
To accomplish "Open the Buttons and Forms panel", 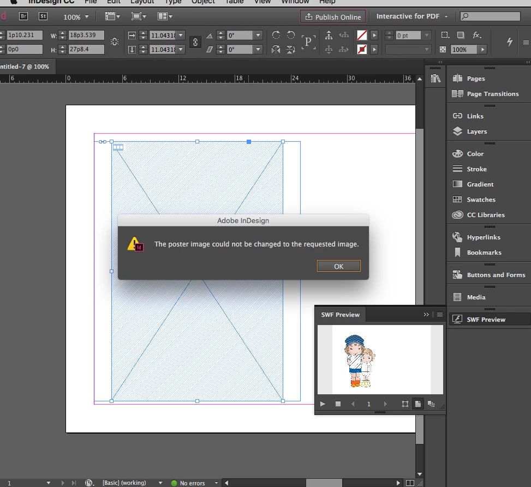I will coord(488,275).
